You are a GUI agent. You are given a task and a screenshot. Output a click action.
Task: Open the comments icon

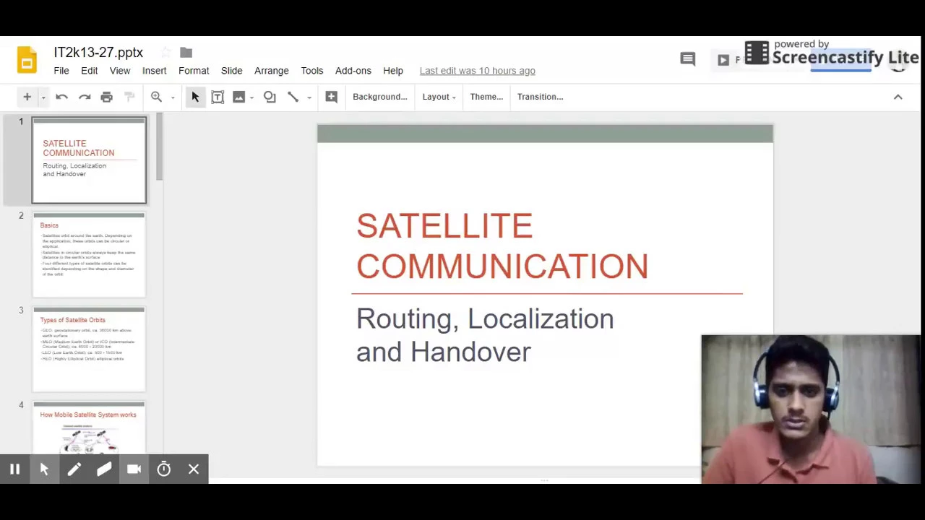(688, 59)
